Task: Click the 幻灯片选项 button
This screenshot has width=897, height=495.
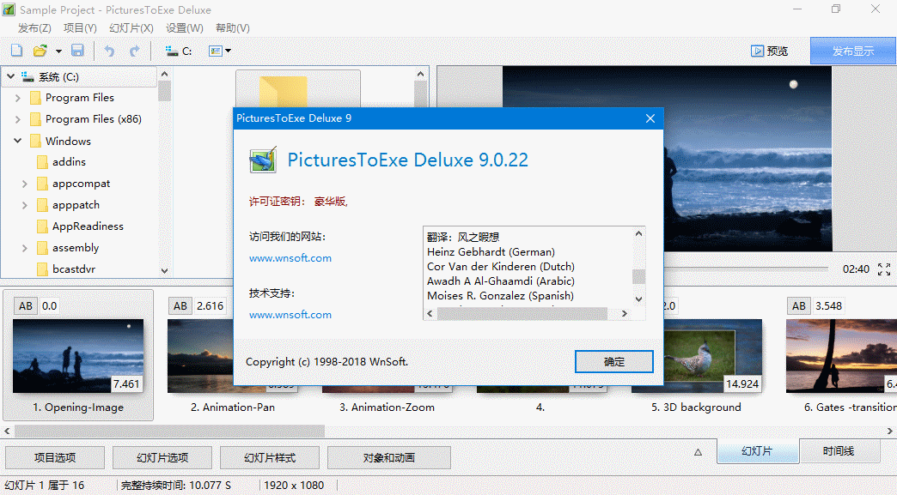Action: coord(162,457)
